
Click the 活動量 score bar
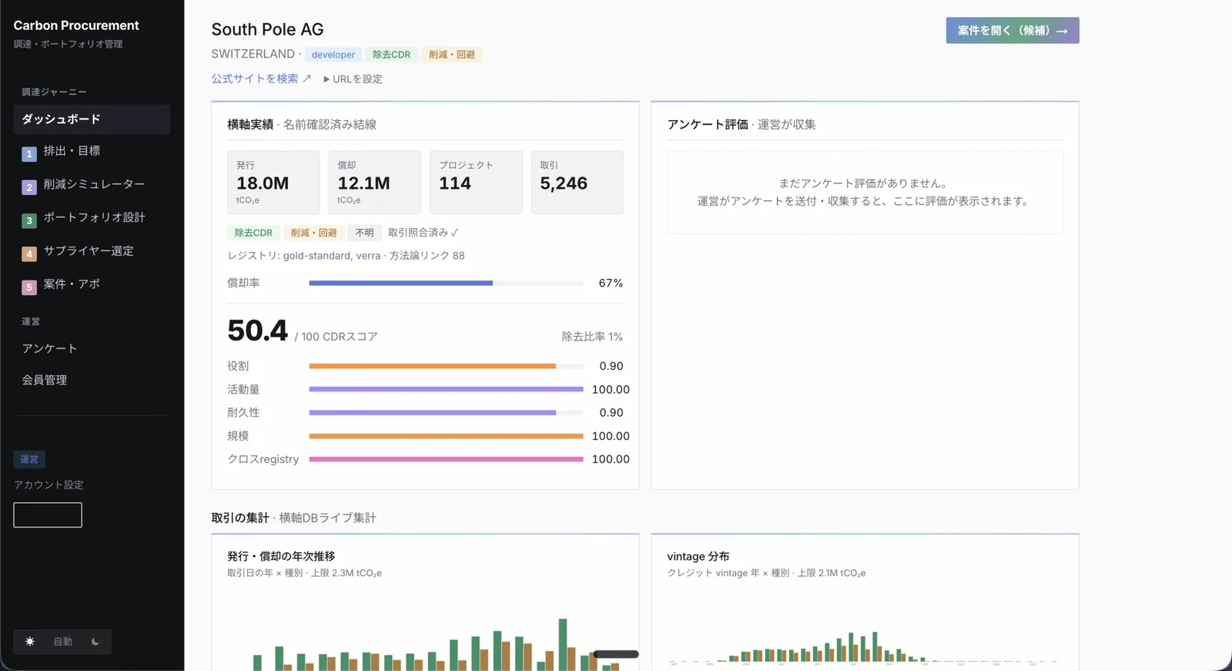click(446, 389)
